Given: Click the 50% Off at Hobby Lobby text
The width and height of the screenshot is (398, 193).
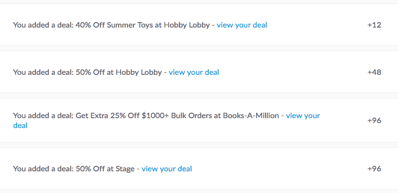Looking at the screenshot, I should point(119,72).
